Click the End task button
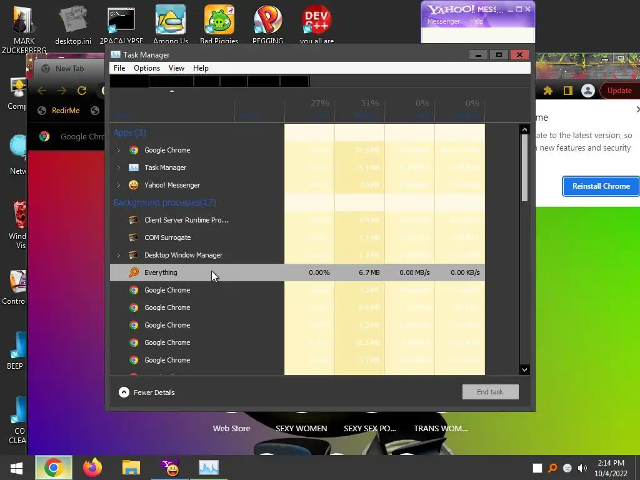 (x=490, y=392)
